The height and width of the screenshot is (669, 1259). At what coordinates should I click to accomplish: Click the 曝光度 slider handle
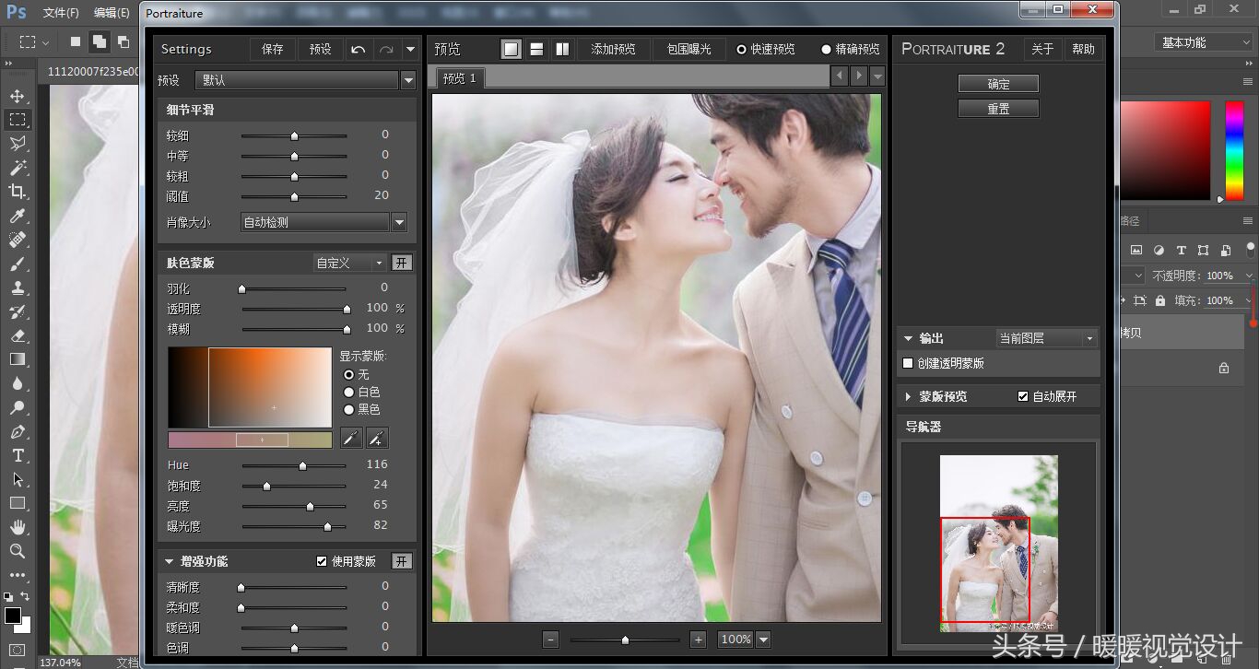click(x=327, y=527)
